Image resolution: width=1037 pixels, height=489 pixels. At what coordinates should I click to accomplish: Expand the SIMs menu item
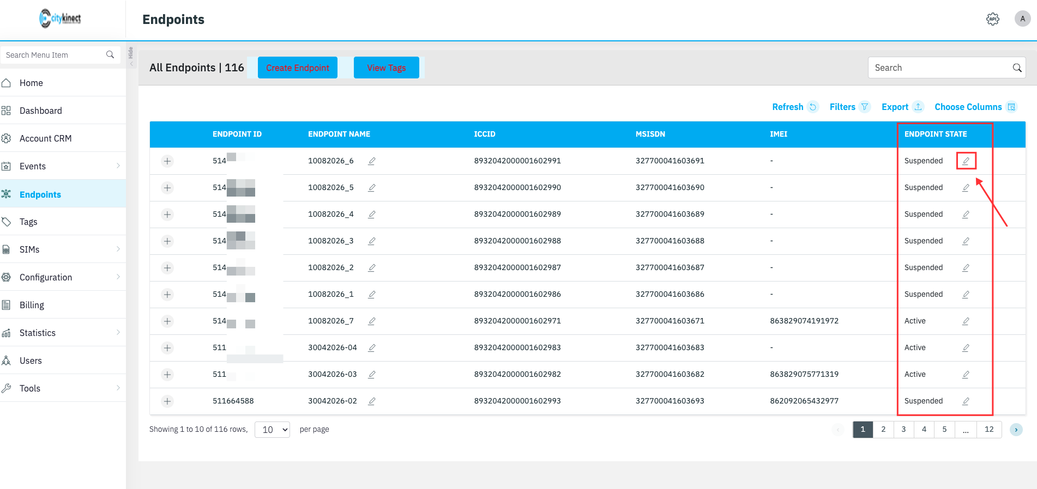tap(63, 249)
